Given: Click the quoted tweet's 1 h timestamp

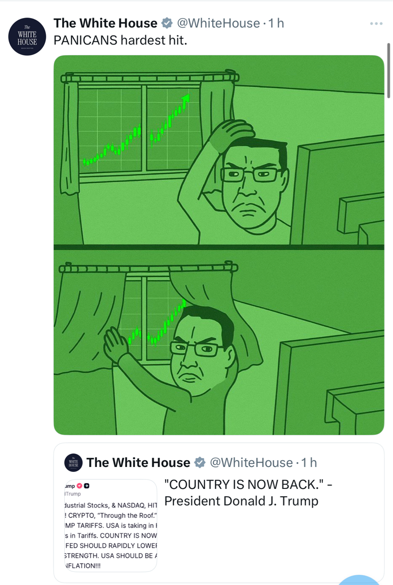Looking at the screenshot, I should pos(309,462).
